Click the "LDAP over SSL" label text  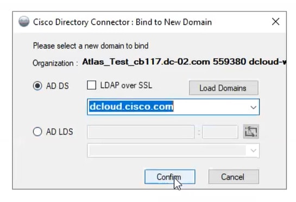(126, 85)
